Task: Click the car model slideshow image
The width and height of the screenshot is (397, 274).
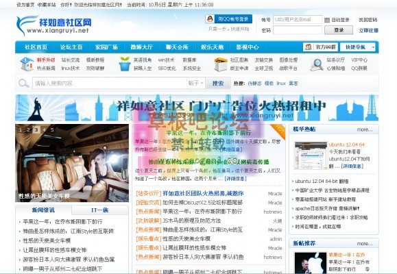Action: click(x=72, y=163)
